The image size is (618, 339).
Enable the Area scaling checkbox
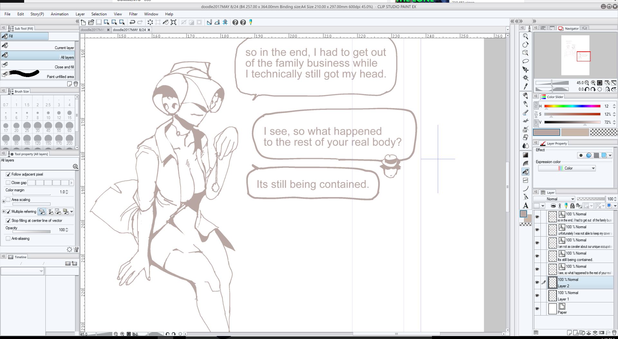(x=8, y=200)
